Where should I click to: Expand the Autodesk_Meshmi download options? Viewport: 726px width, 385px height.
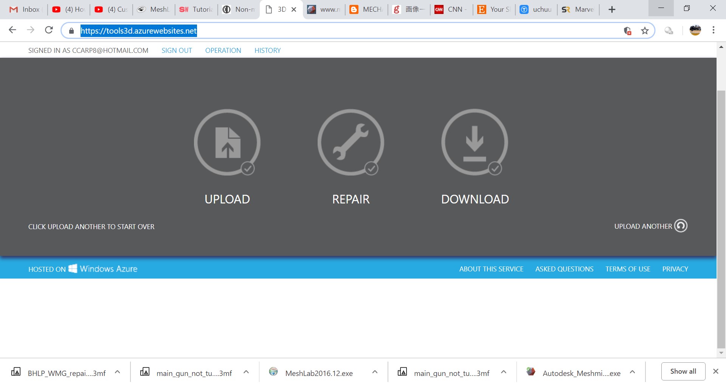pos(632,372)
